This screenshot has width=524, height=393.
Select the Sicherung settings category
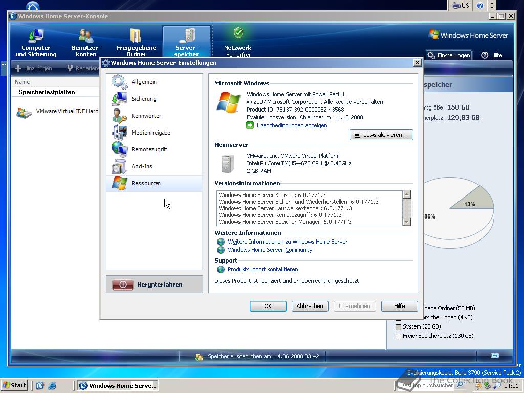(x=155, y=99)
